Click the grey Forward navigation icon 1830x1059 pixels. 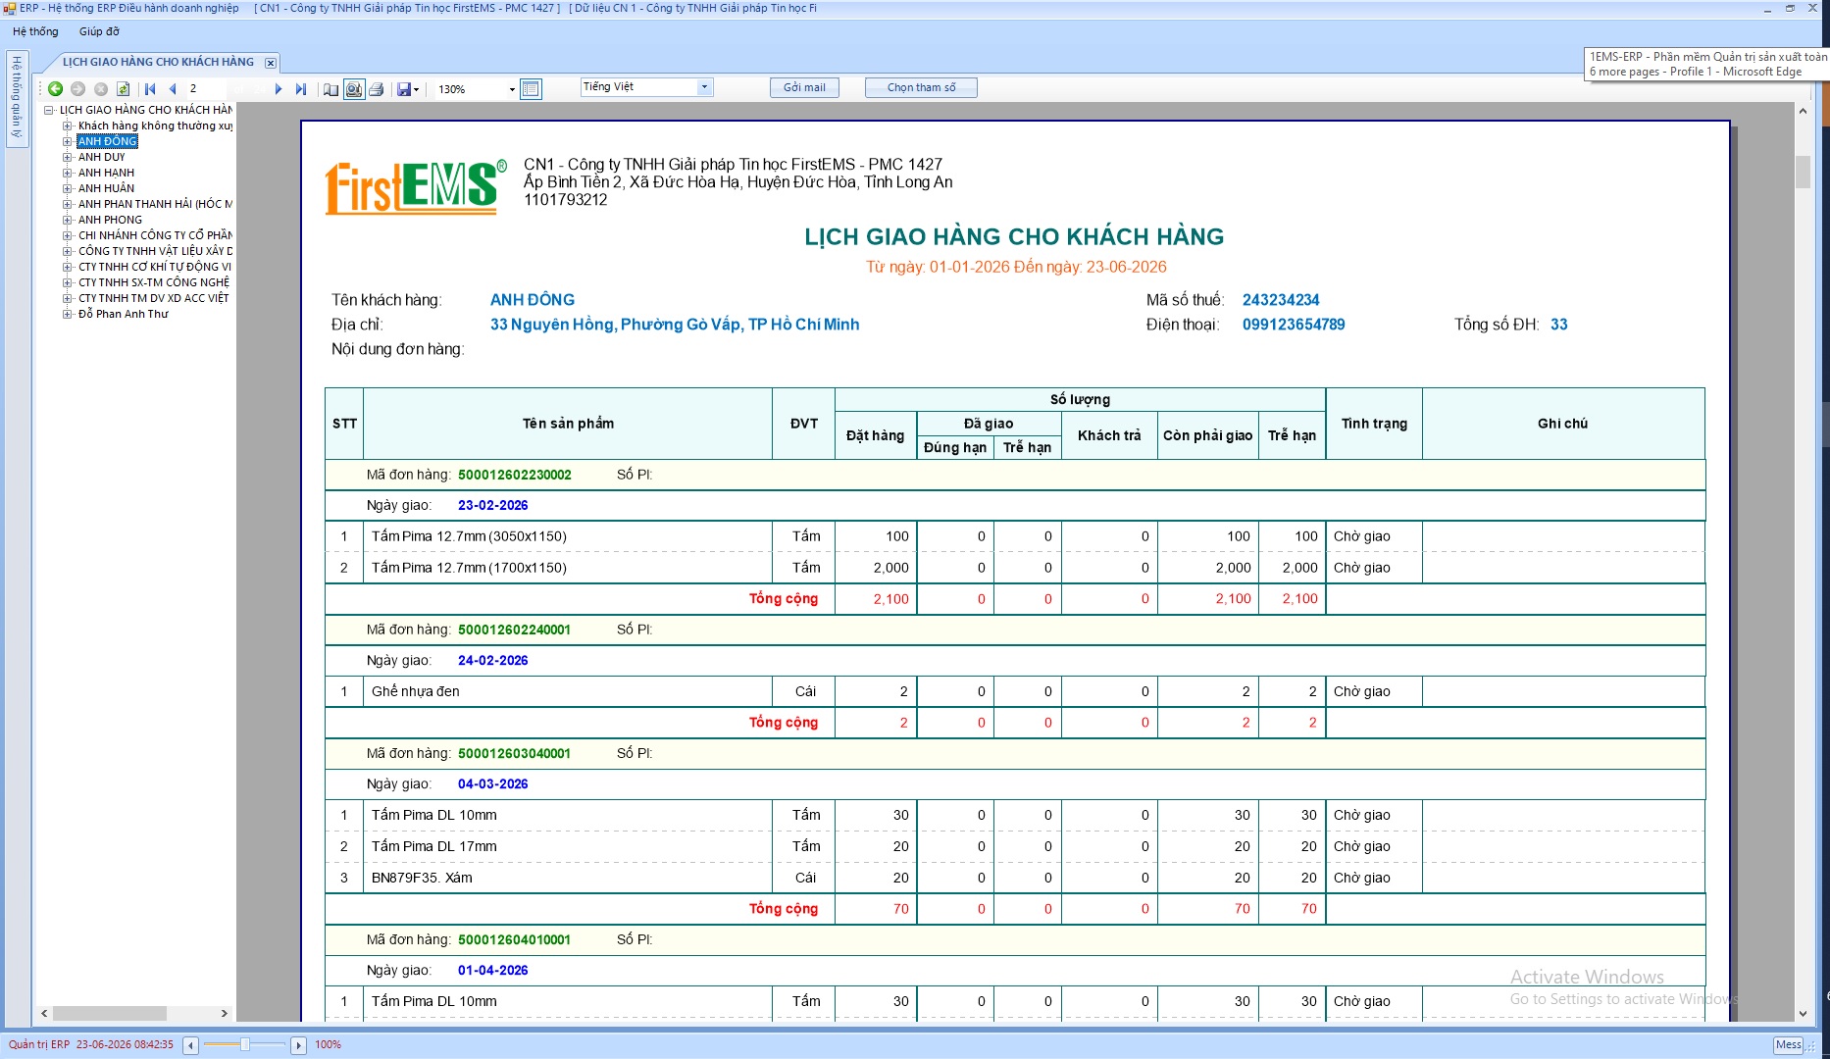tap(78, 88)
